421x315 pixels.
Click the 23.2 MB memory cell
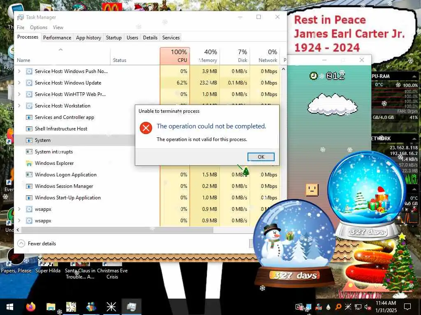[x=205, y=83]
